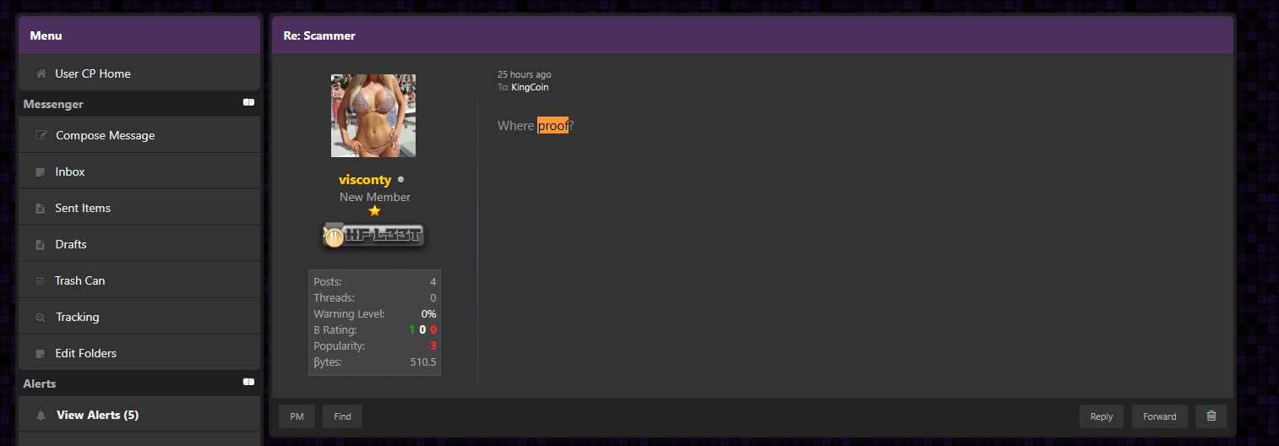Click the PM button
The width and height of the screenshot is (1279, 446).
(x=297, y=416)
